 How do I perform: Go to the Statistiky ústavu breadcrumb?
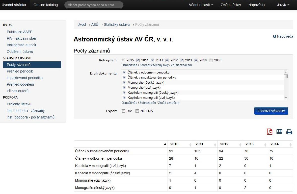[x=117, y=25]
